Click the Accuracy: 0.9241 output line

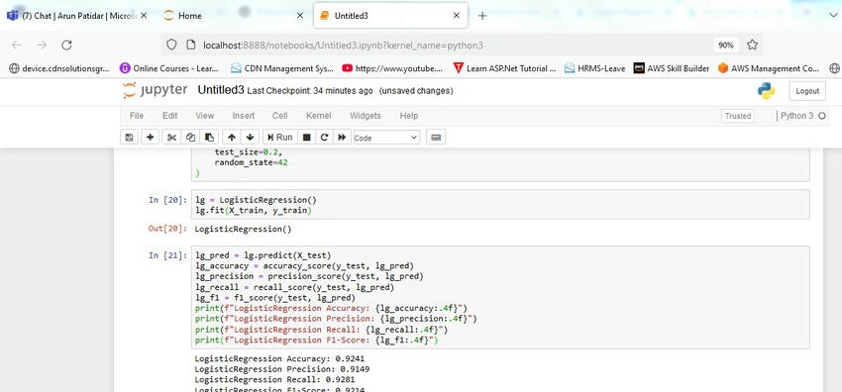[x=279, y=358]
